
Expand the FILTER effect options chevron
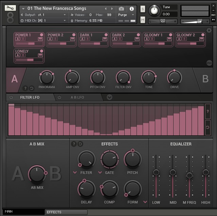[x=75, y=173]
